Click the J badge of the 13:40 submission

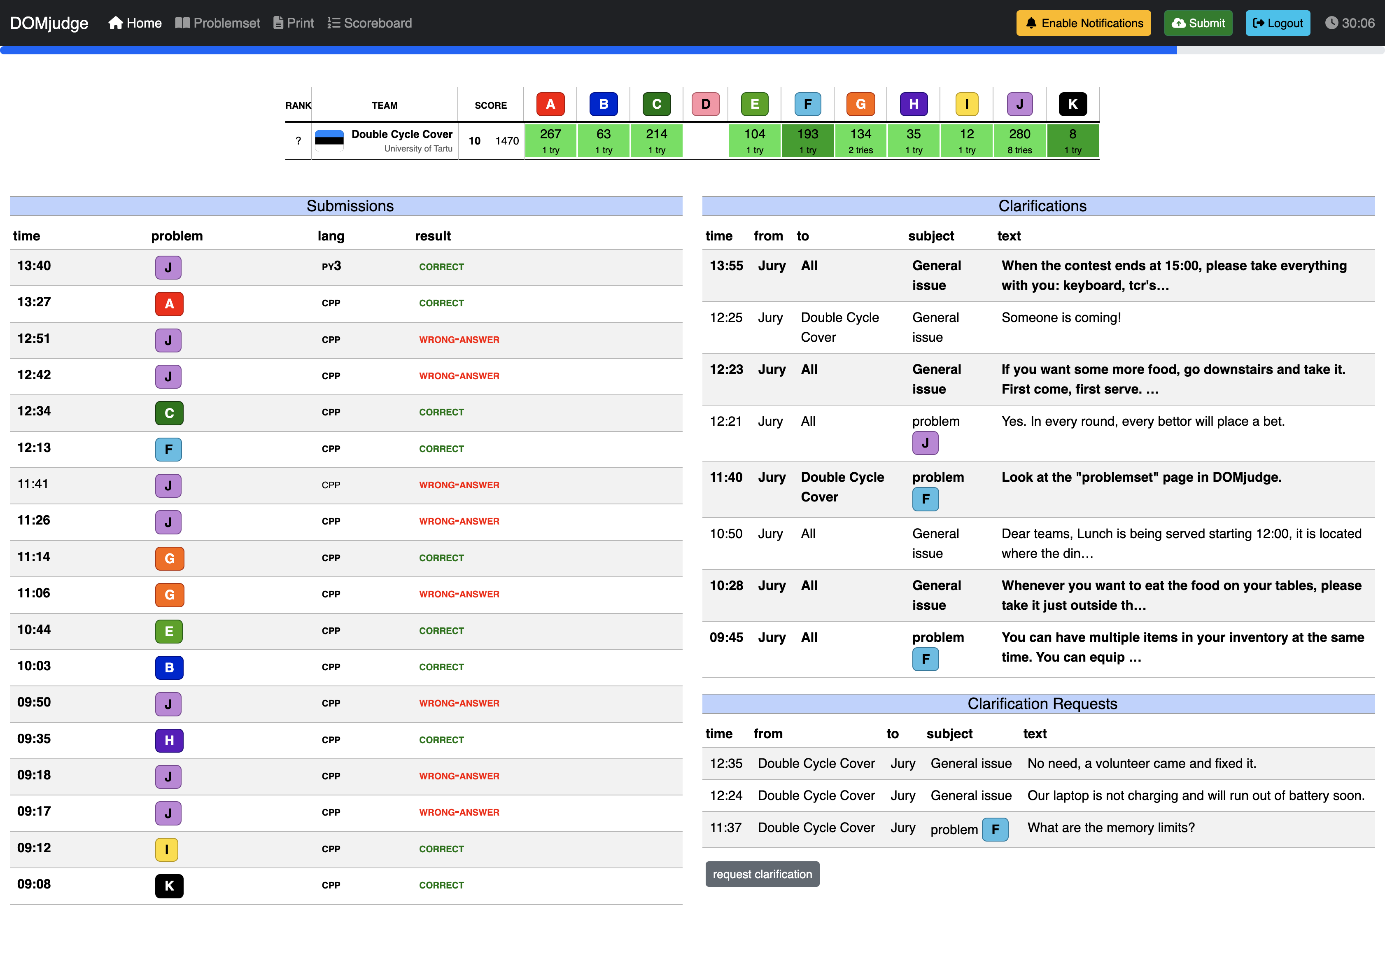[x=168, y=267]
